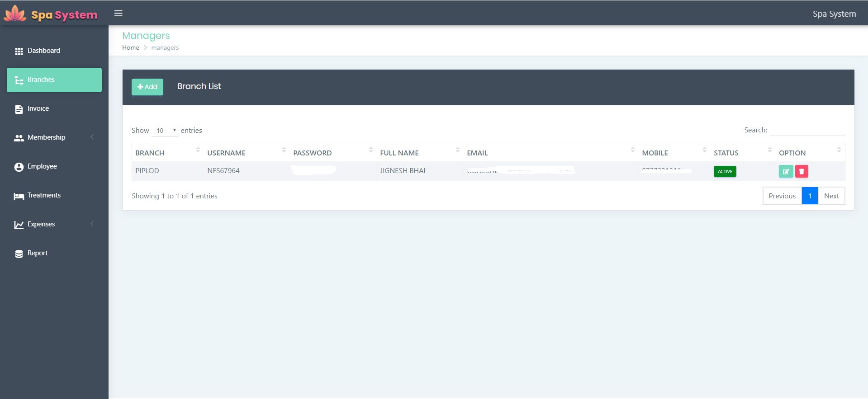Screen dimensions: 868x399
Task: Click the Spa System lotus logo
Action: [15, 14]
